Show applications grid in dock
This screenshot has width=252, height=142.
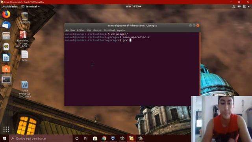click(6, 129)
